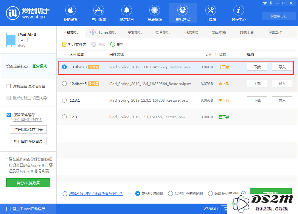Click 固件版本 column header
298x214 pixels.
coord(77,55)
